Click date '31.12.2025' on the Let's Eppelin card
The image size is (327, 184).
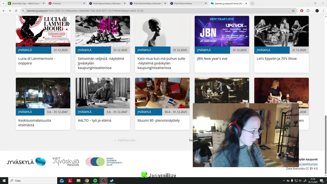click(x=299, y=50)
